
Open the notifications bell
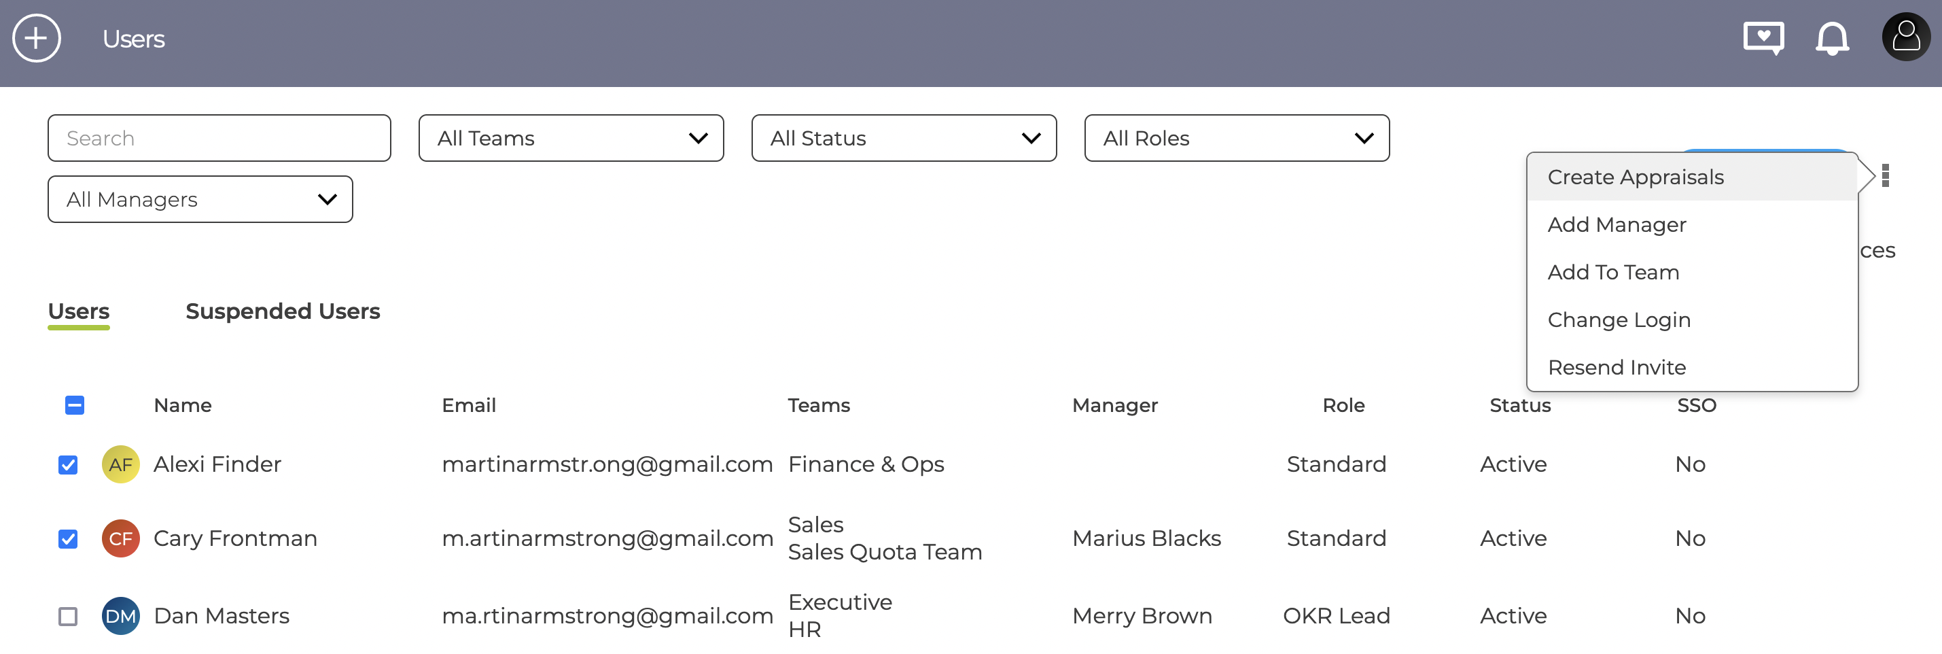[1832, 39]
